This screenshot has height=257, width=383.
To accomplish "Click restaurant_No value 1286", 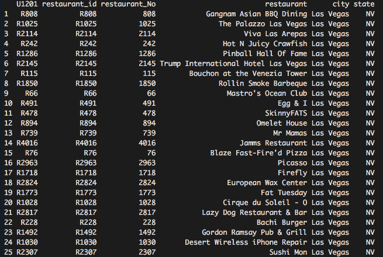I will tap(147, 54).
